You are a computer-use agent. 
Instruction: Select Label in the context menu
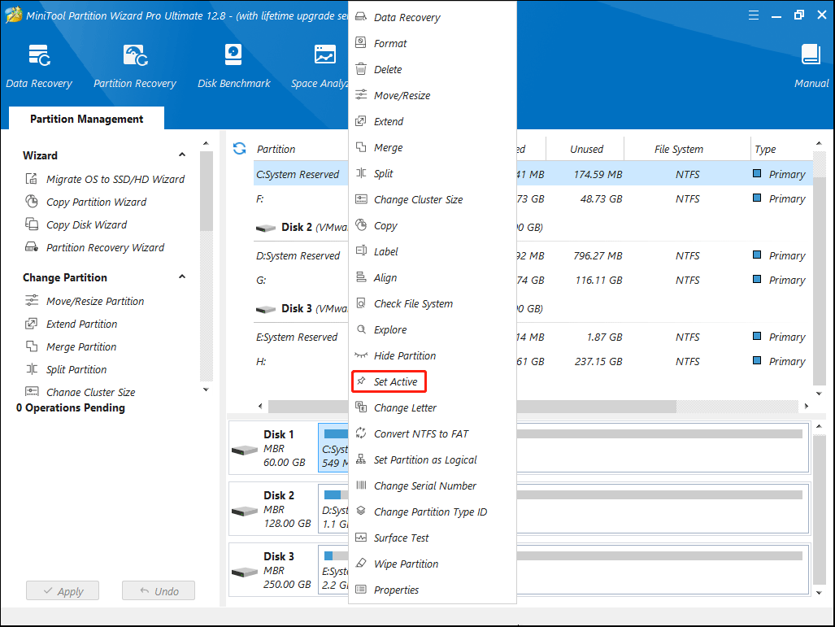(x=386, y=251)
